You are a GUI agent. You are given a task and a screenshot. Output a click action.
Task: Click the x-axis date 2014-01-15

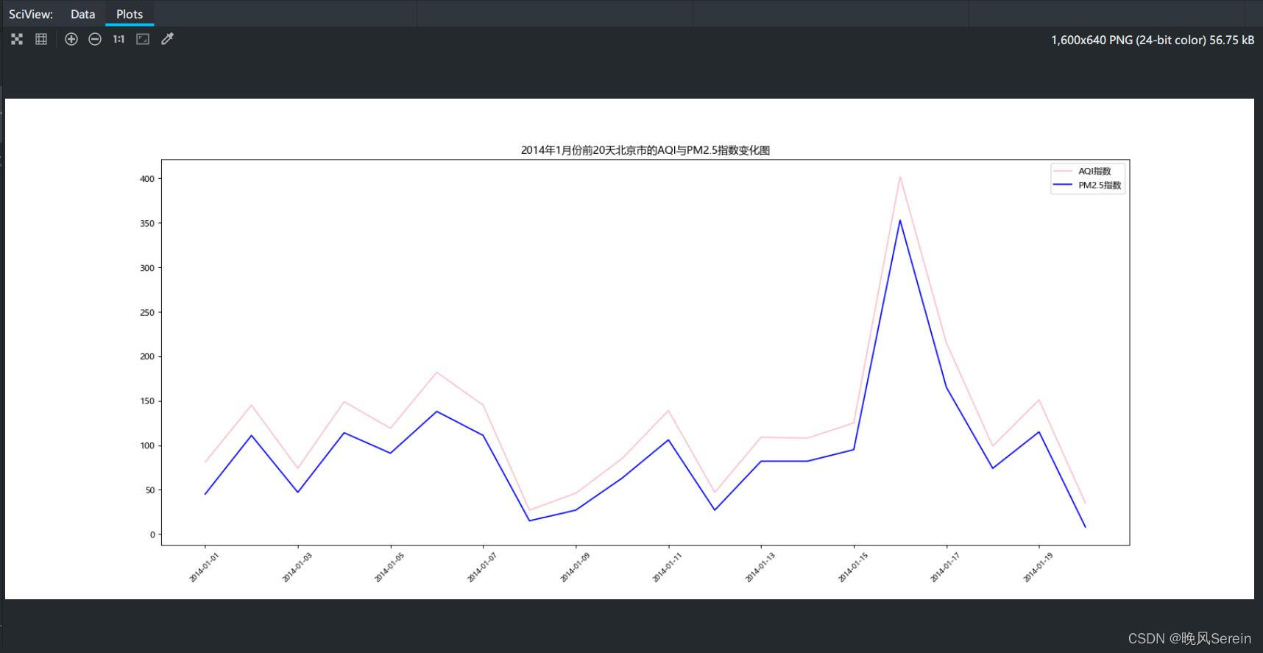click(852, 568)
